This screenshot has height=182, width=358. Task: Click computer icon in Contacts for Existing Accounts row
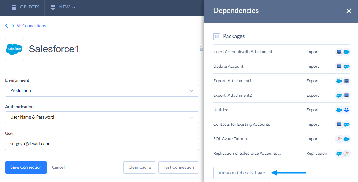point(339,124)
